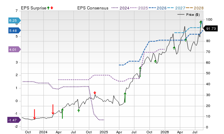Click the 2025 x-axis label

click(104, 132)
